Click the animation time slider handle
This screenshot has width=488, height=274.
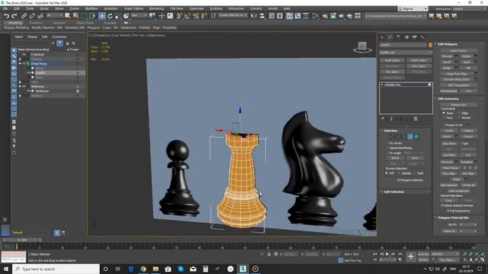[22, 241]
